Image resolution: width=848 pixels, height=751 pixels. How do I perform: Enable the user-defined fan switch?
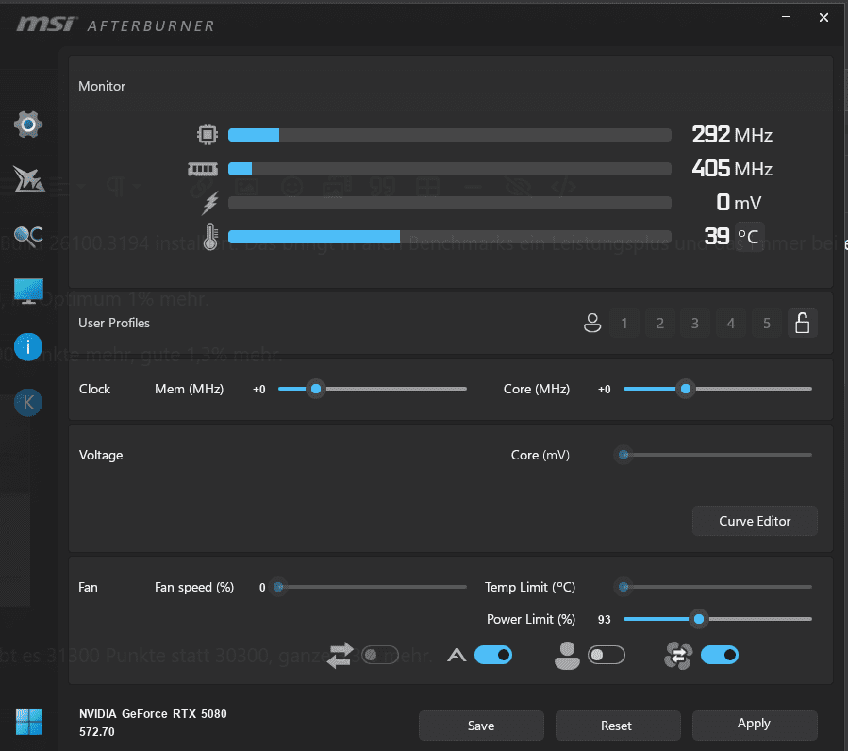coord(607,655)
